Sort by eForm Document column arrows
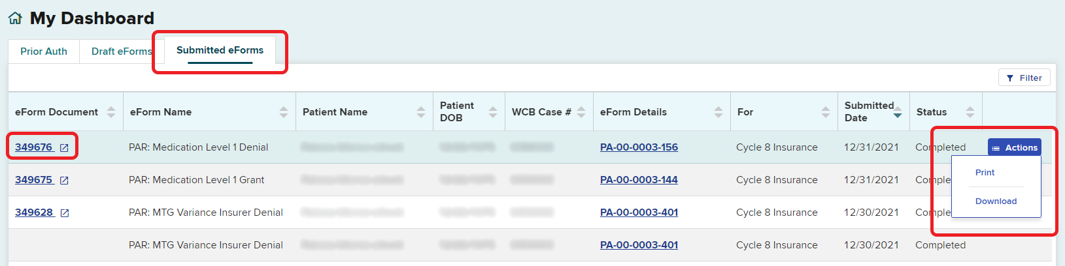Viewport: 1065px width, 266px height. click(111, 112)
